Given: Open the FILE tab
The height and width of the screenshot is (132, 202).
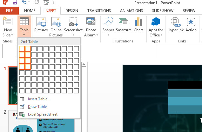Looking at the screenshot, I should [9, 11].
